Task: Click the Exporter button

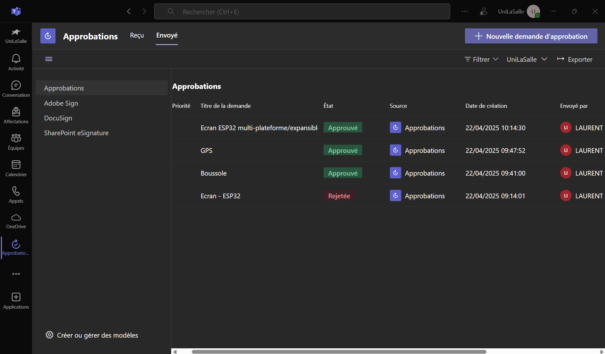Action: click(575, 59)
